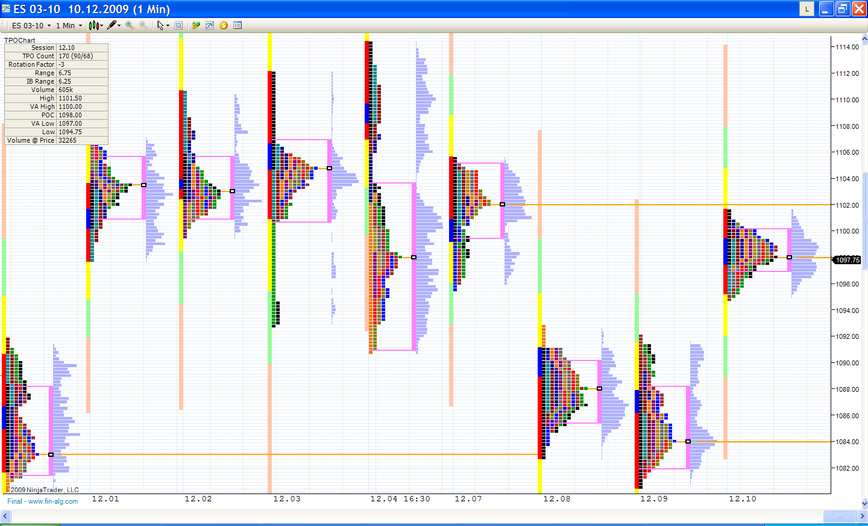868x526 pixels.
Task: Open the indicators line chart icon
Action: (x=209, y=25)
